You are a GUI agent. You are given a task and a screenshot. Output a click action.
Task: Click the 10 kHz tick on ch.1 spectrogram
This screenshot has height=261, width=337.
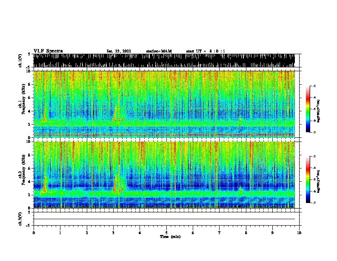click(29, 71)
